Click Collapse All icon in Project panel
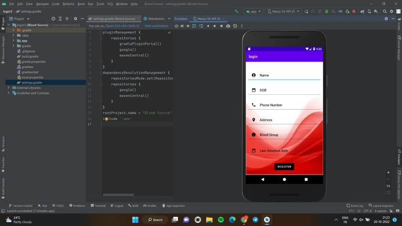The height and width of the screenshot is (226, 402). click(67, 19)
